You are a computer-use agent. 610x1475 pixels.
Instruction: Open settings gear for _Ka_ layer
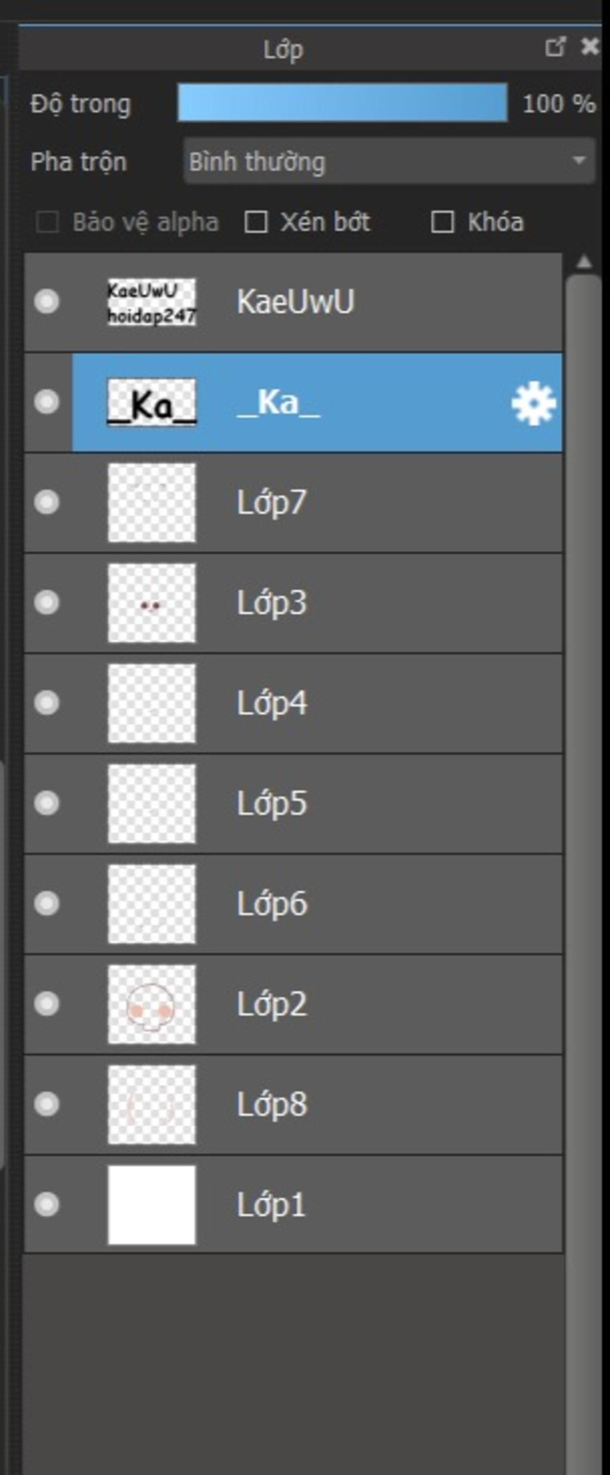pos(533,403)
